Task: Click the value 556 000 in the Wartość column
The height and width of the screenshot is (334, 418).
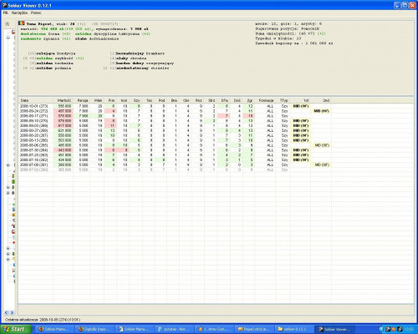Action: 64,106
